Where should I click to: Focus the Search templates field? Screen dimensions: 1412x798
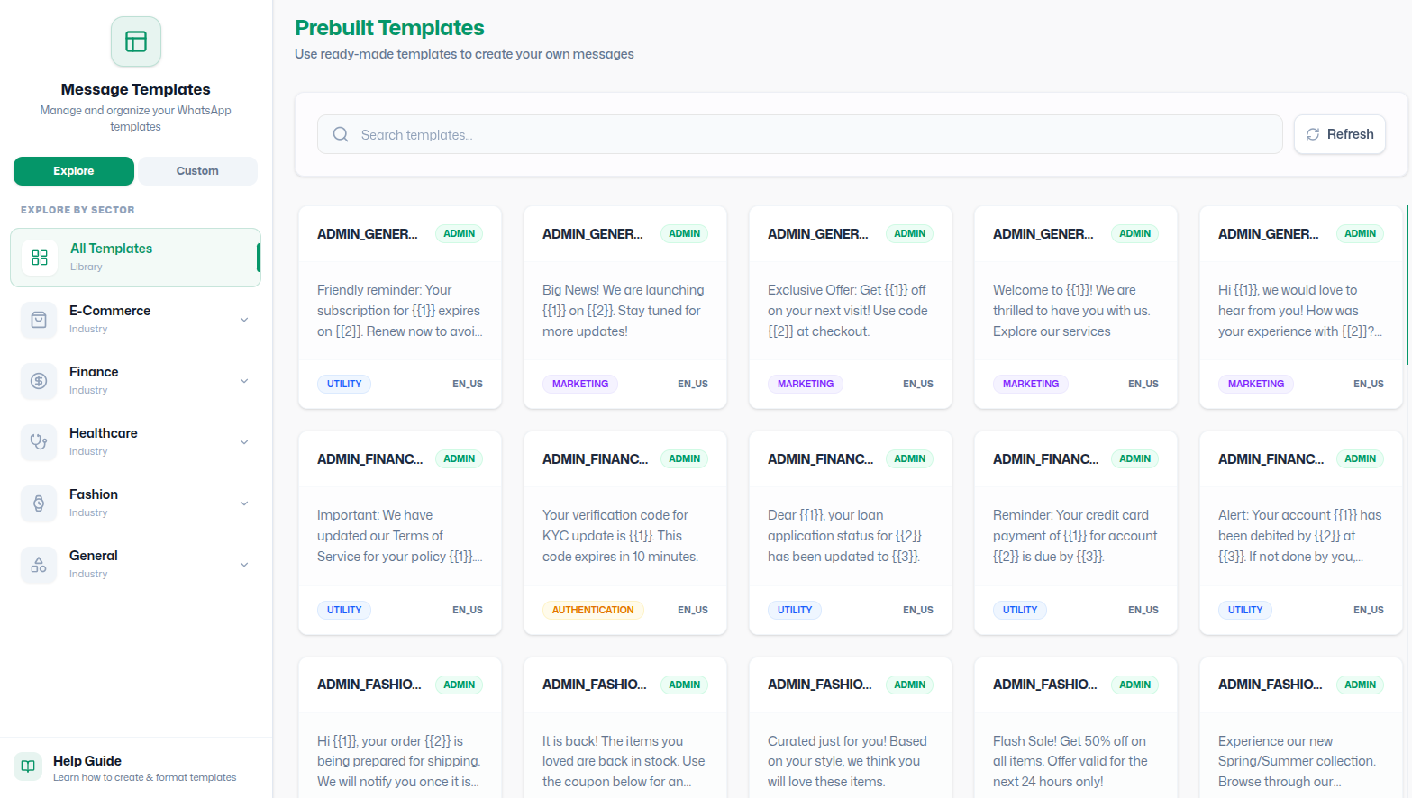[800, 134]
